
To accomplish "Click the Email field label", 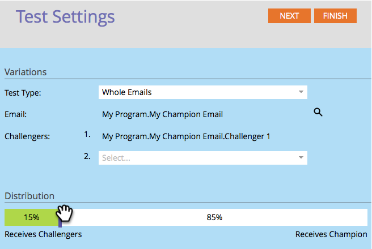I will pos(16,114).
